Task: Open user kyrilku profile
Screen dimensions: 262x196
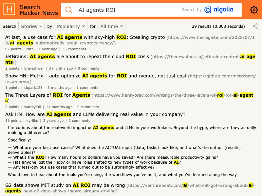Action: 32,121
